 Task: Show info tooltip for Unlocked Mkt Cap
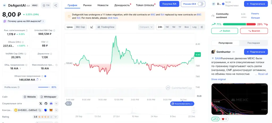(x=54, y=30)
